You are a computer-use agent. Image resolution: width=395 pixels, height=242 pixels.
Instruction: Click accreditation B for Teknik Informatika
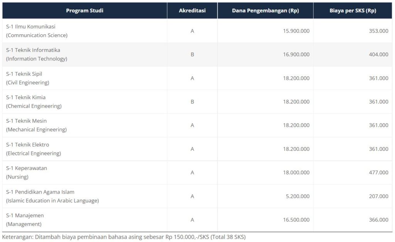click(x=192, y=55)
